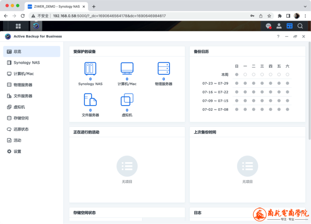
Task: Click the DSM search magnifier icon
Action: pos(300,26)
